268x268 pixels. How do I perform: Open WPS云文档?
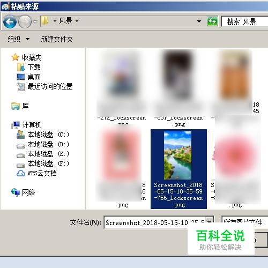tap(42, 173)
